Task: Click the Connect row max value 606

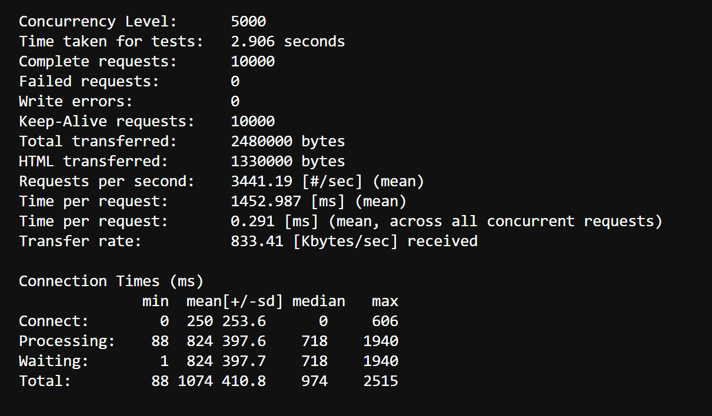Action: point(385,321)
